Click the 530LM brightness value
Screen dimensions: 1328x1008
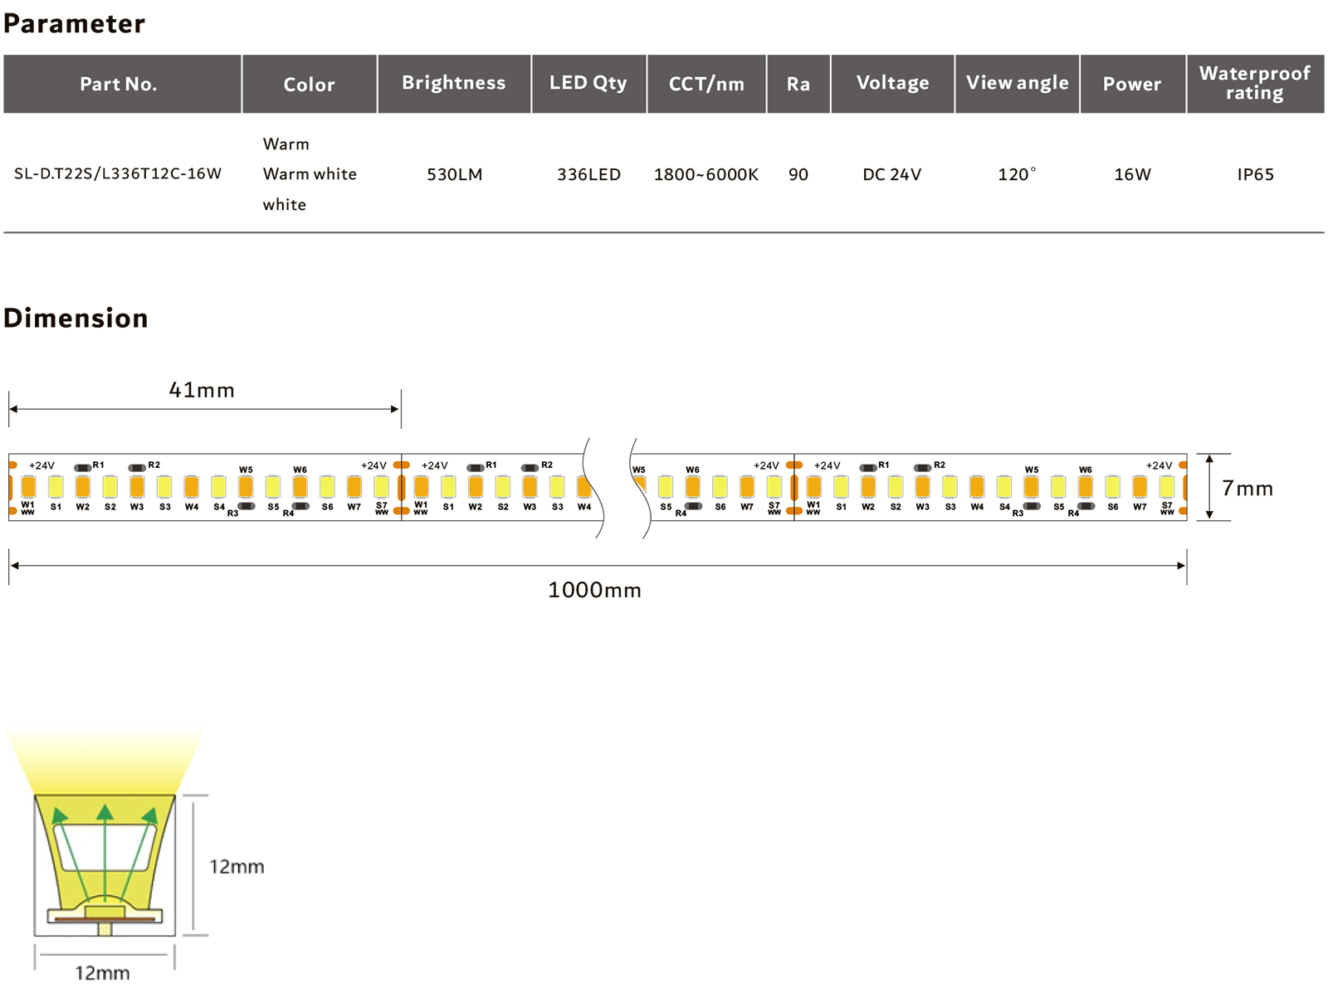pos(454,175)
